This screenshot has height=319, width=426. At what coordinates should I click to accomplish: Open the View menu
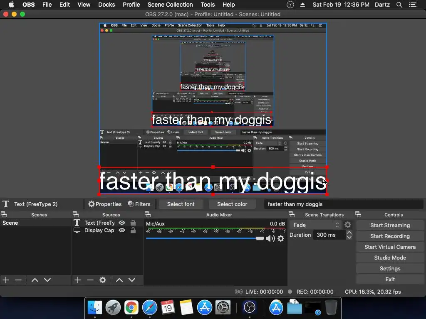[x=84, y=5]
